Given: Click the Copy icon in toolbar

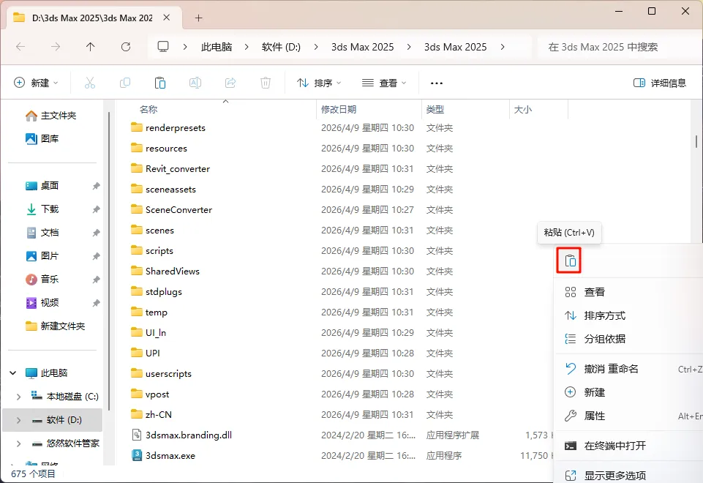Looking at the screenshot, I should 125,83.
